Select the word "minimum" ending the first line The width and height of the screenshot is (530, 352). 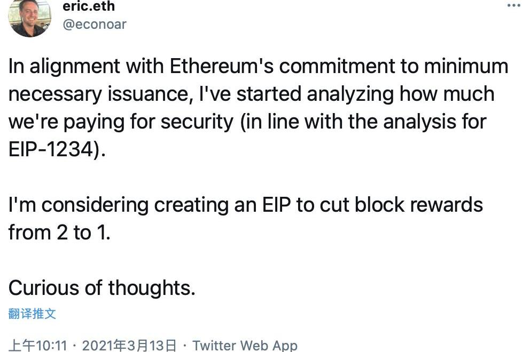[466, 66]
